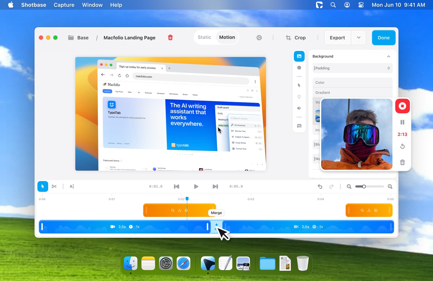Go to the Base folder breadcrumb
The height and width of the screenshot is (281, 433).
[83, 38]
